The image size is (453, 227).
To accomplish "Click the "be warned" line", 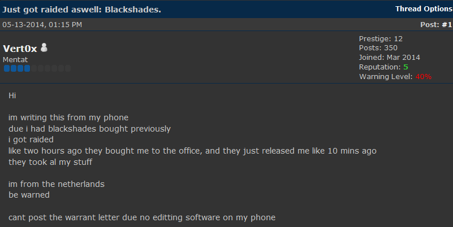I will pyautogui.click(x=29, y=195).
